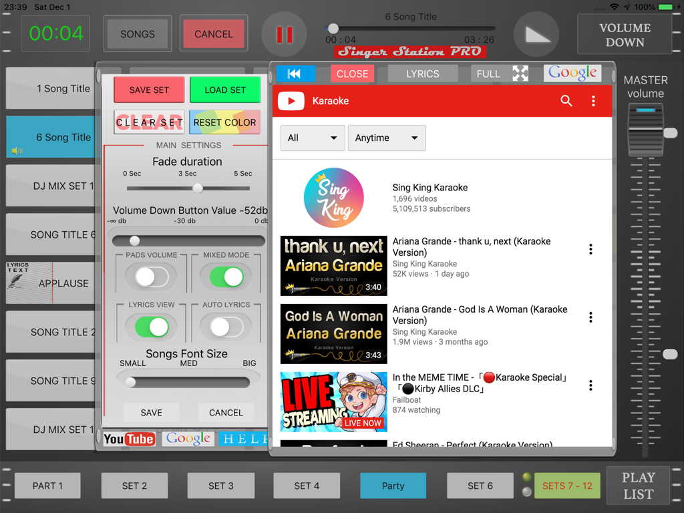Click the grey play arrow icon
Screen dimensions: 684x513
click(537, 33)
